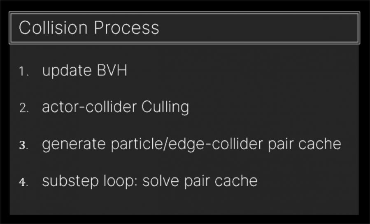370x224 pixels.
Task: Select the "1." list number marker
Action: coord(24,72)
